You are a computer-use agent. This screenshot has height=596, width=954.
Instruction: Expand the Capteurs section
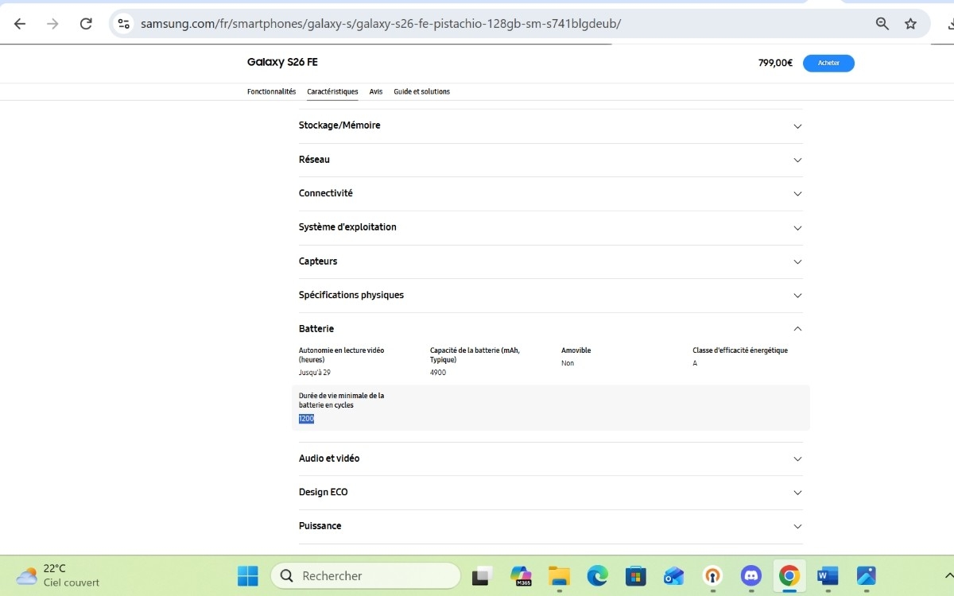(551, 261)
